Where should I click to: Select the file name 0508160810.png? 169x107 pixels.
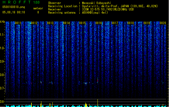[x=14, y=7]
